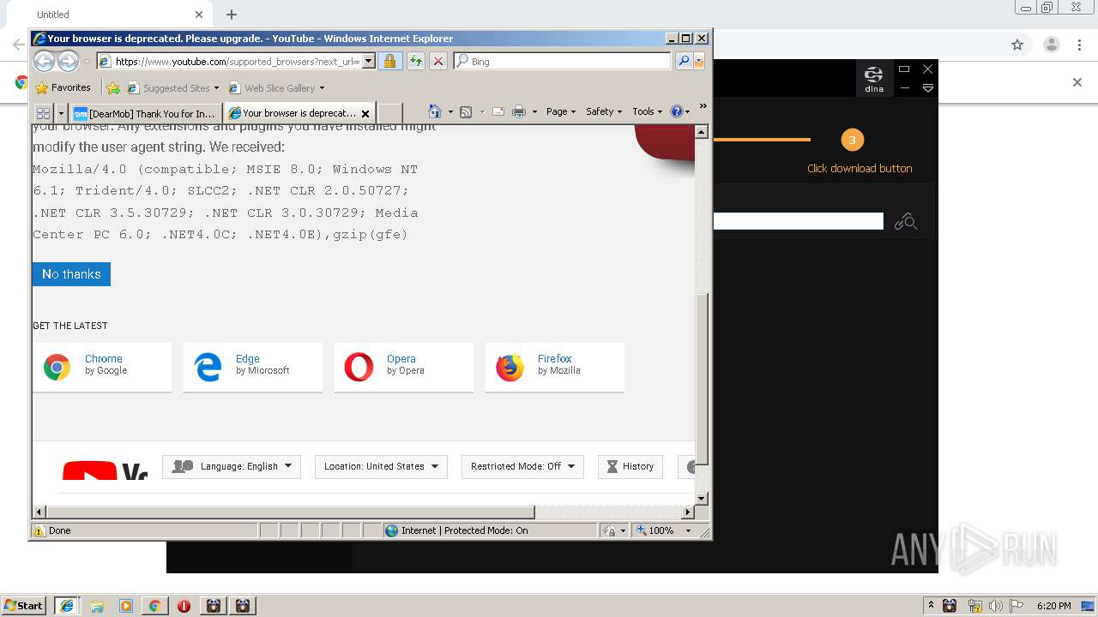Open the Tools menu
Image resolution: width=1098 pixels, height=617 pixels.
(x=648, y=111)
